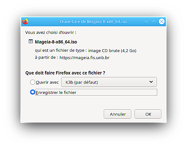The height and width of the screenshot is (147, 187).
Task: Open the K3b (par défaut) application dropdown
Action: tap(109, 82)
